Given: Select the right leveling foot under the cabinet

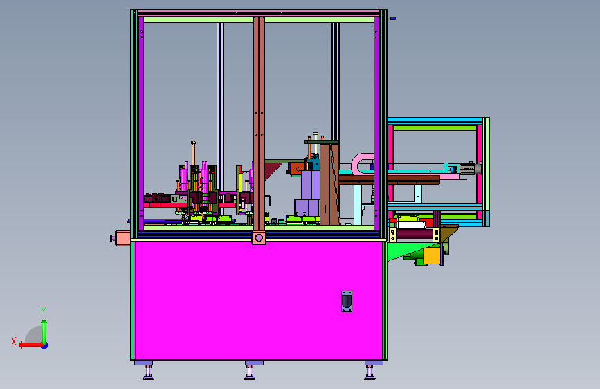Looking at the screenshot, I should click(x=370, y=372).
